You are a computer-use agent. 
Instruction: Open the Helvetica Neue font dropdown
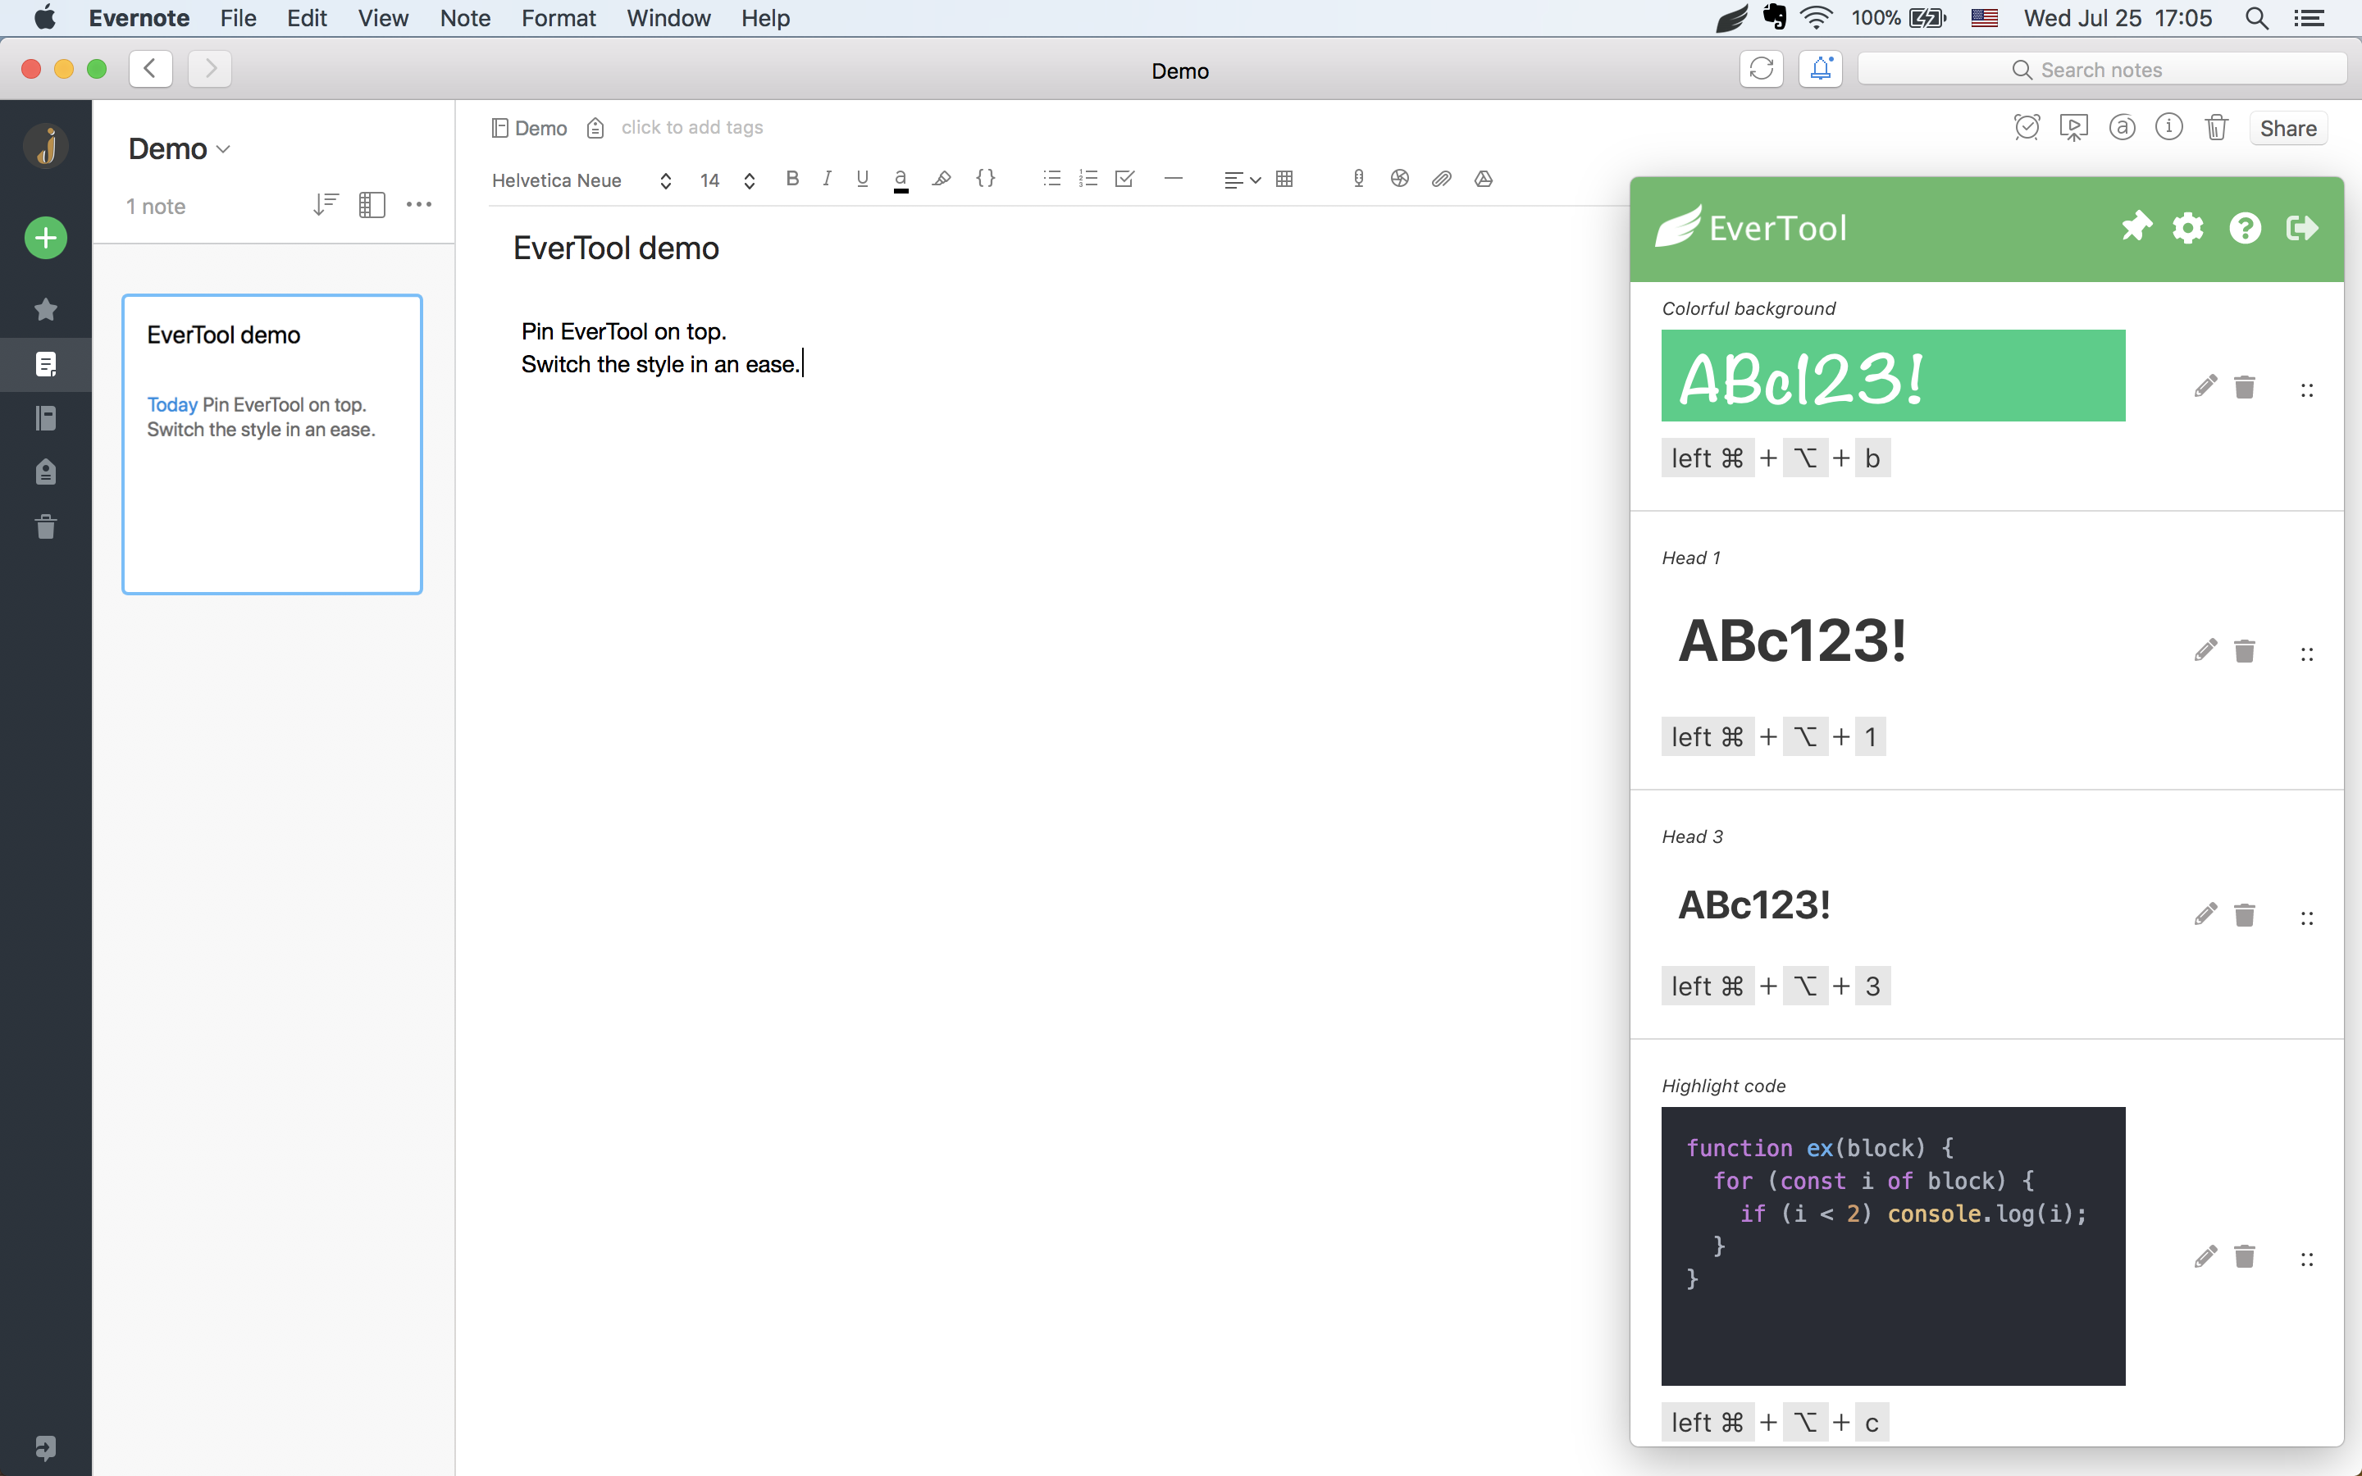tap(581, 180)
